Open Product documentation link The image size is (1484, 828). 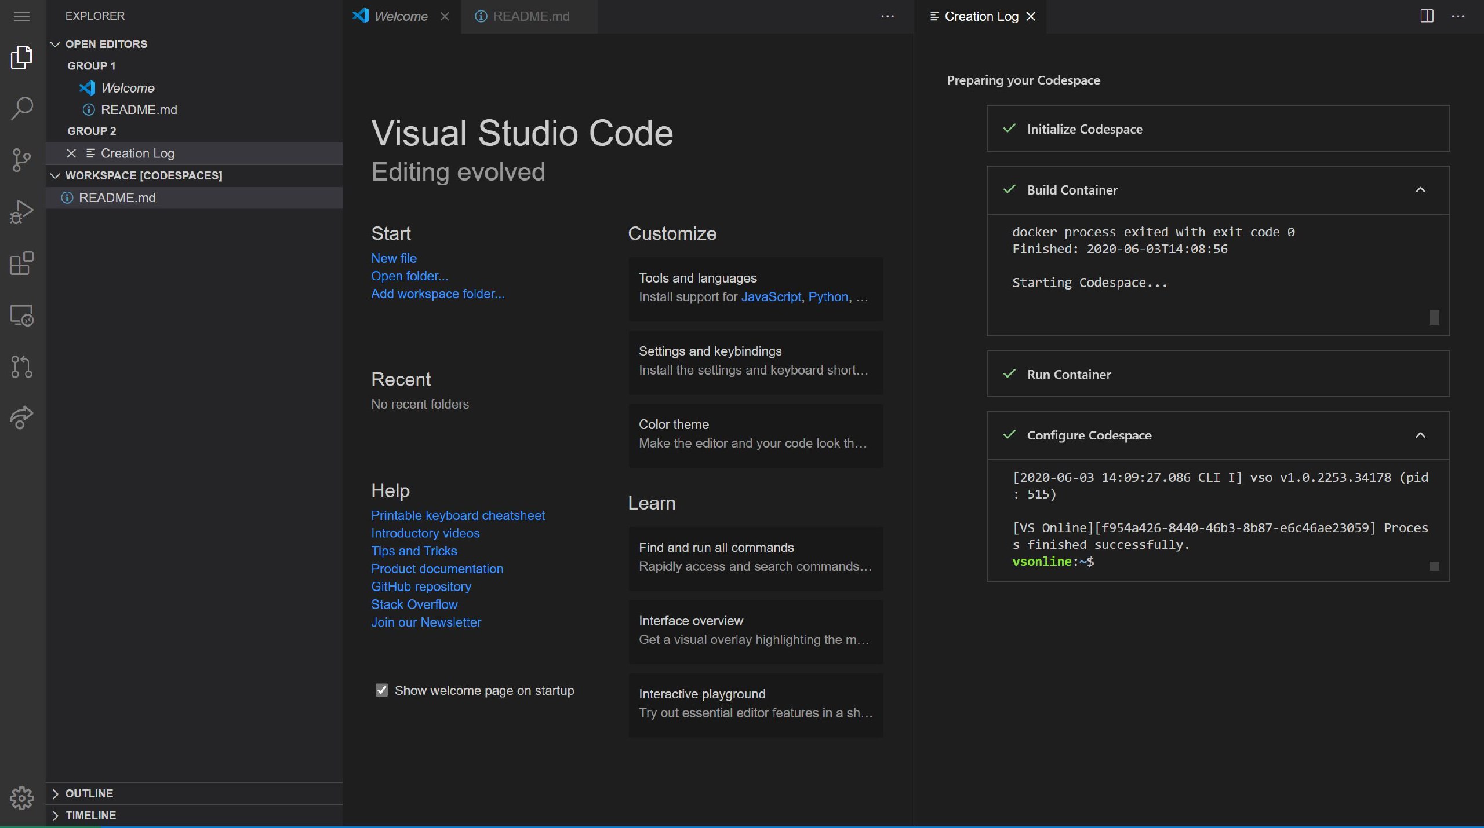pyautogui.click(x=437, y=569)
